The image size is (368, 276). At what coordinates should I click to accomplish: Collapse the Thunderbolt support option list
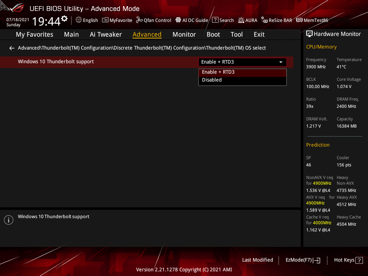tap(281, 62)
